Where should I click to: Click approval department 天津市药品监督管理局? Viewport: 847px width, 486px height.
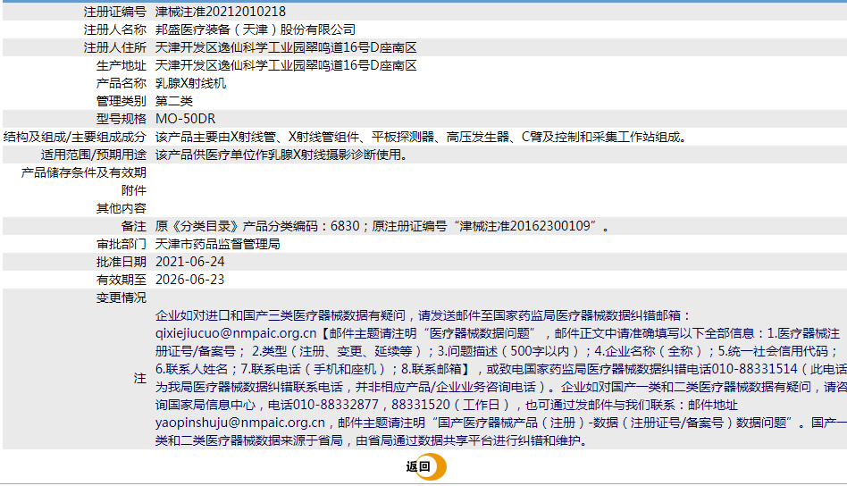pyautogui.click(x=218, y=244)
